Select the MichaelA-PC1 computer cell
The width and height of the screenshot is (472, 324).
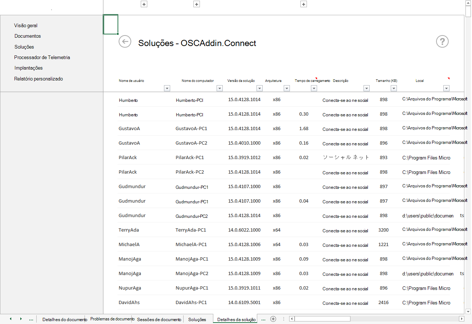(191, 245)
